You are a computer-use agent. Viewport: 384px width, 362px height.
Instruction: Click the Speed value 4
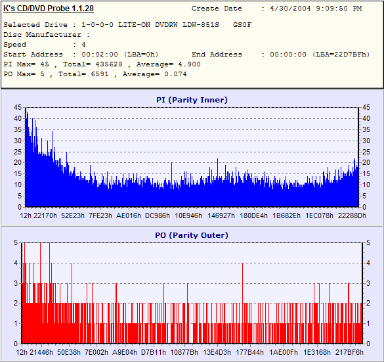(83, 45)
